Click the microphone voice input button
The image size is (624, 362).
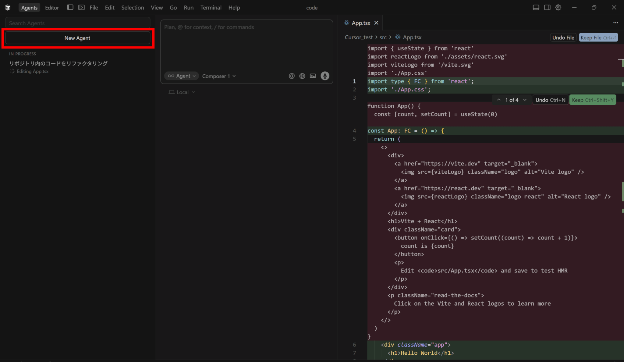pyautogui.click(x=325, y=76)
